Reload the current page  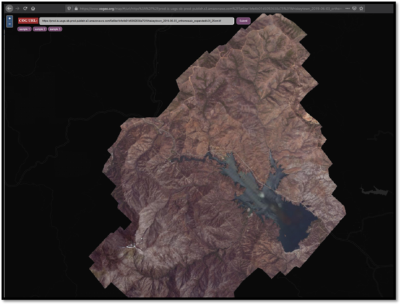pyautogui.click(x=25, y=8)
